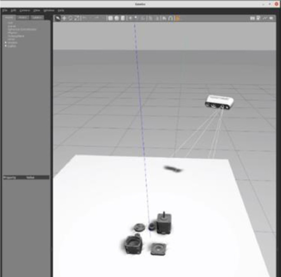This screenshot has width=281, height=277.
Task: Select Spherical Coordinates in world tree
Action: pyautogui.click(x=22, y=30)
